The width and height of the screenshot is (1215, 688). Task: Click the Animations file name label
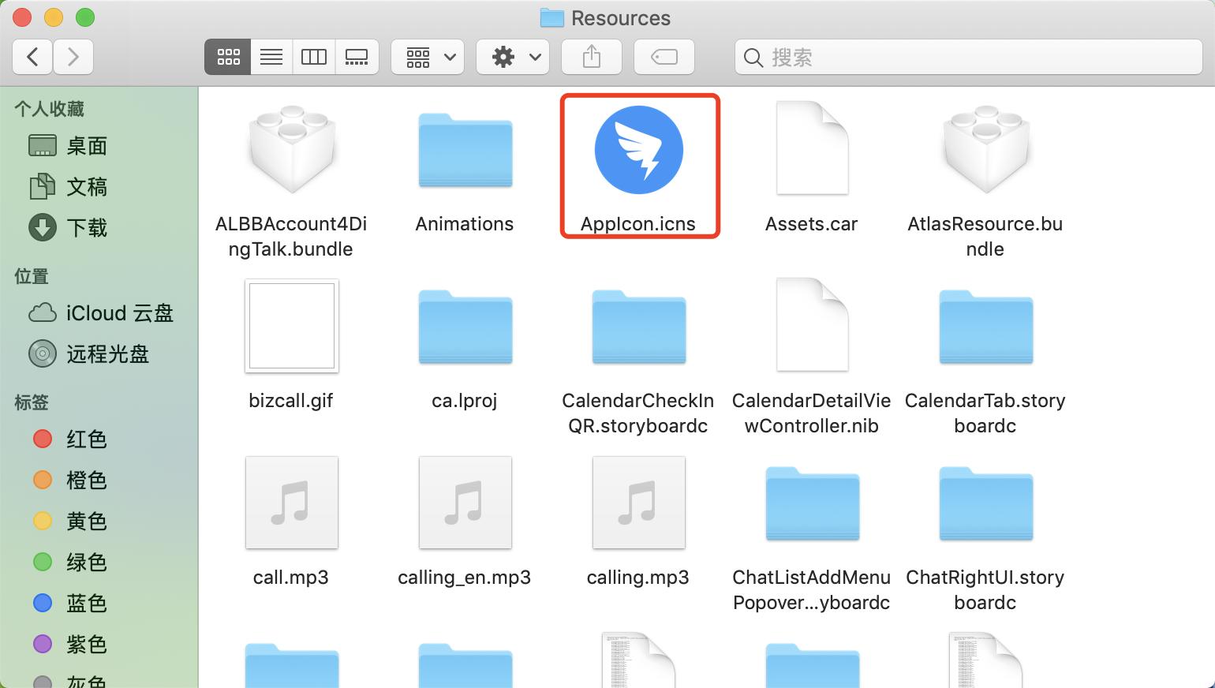point(465,224)
